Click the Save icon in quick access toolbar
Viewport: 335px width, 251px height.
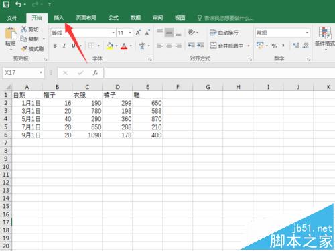6,5
